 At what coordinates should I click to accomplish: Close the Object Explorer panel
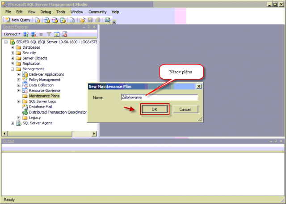click(94, 27)
